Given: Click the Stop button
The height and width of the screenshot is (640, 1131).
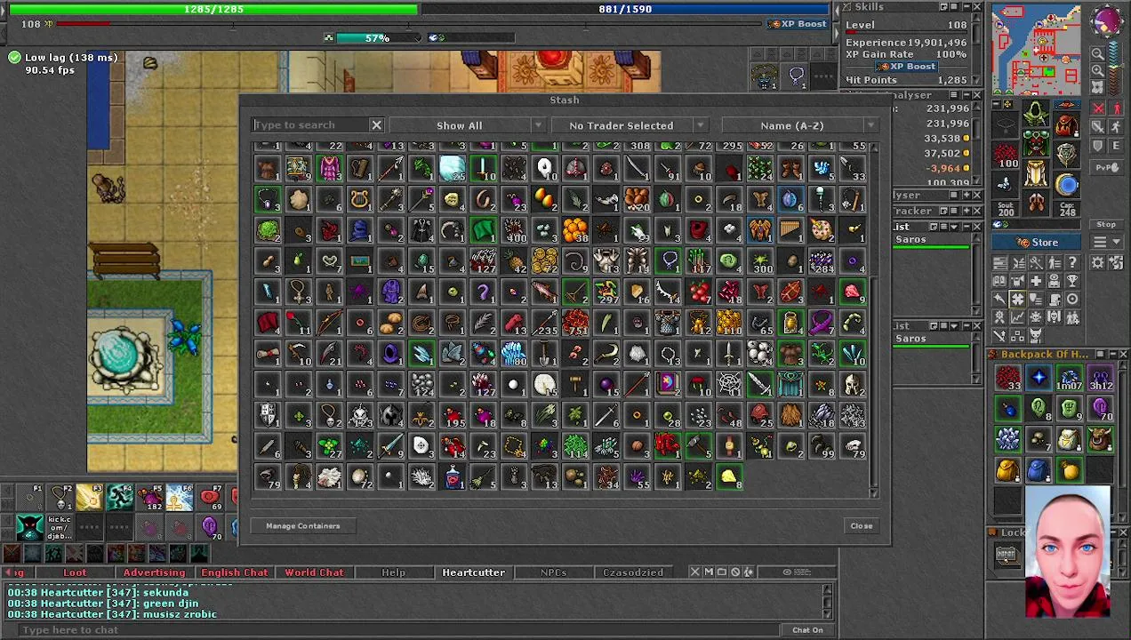Looking at the screenshot, I should 1107,225.
